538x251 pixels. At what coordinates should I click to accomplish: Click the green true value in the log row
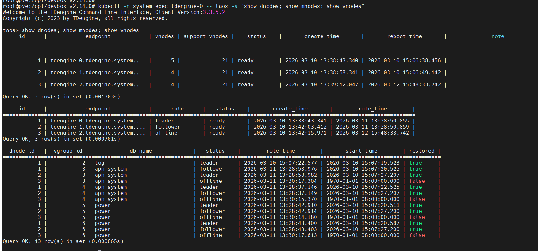tap(415, 163)
